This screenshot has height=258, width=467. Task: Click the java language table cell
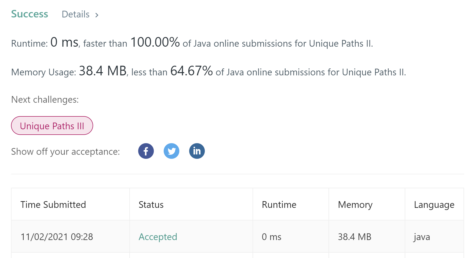[x=422, y=237]
